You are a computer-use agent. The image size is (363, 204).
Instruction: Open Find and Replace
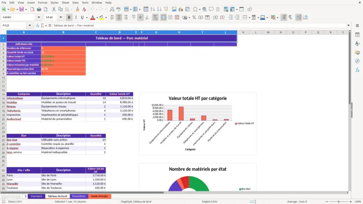(x=112, y=9)
